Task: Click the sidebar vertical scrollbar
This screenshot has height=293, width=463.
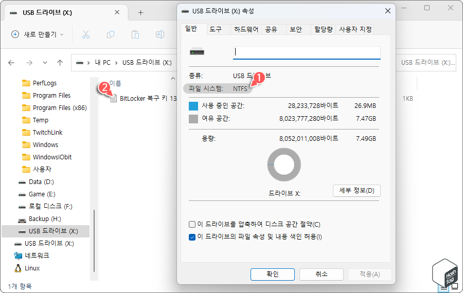Action: tap(94, 241)
